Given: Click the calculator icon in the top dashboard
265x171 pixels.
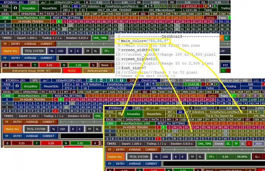Looking at the screenshot, I should pyautogui.click(x=145, y=6).
